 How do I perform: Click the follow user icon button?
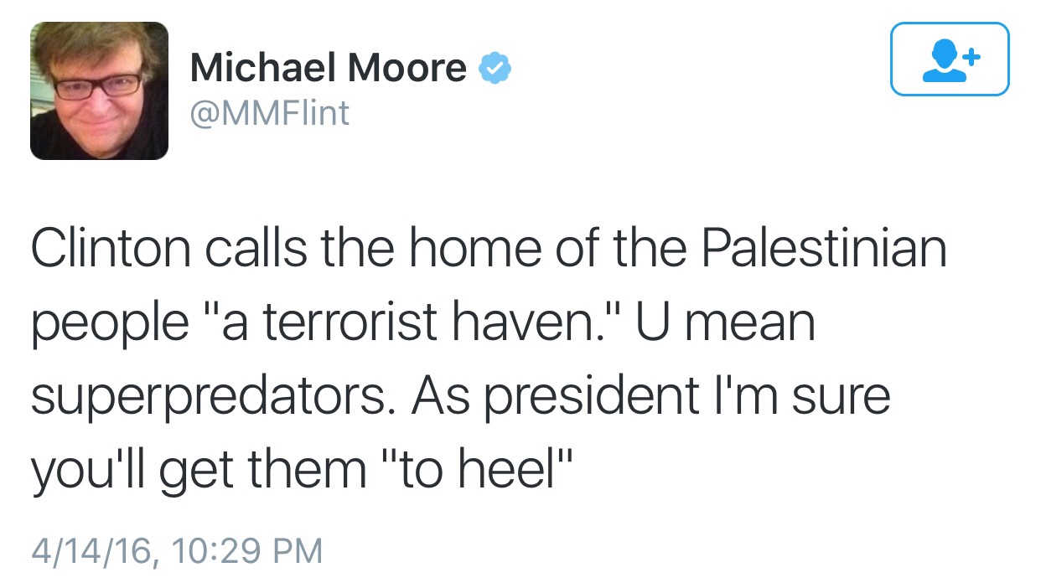click(x=950, y=59)
